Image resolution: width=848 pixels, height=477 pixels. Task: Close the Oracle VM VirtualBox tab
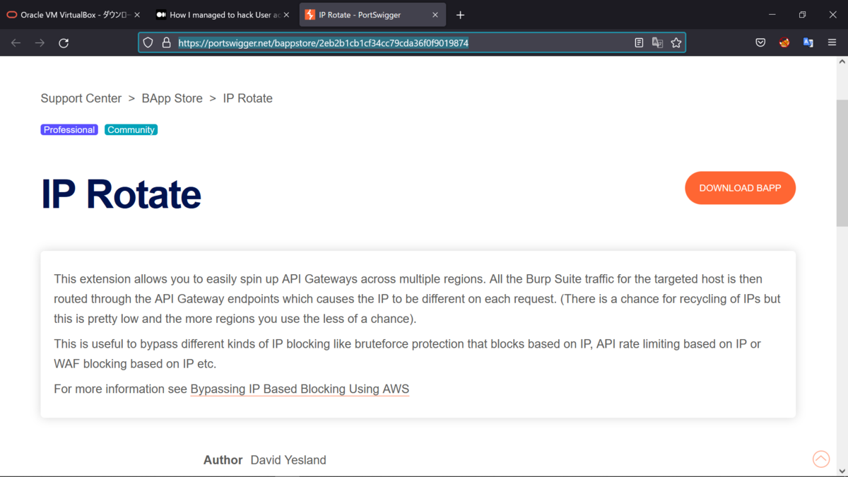pos(136,15)
